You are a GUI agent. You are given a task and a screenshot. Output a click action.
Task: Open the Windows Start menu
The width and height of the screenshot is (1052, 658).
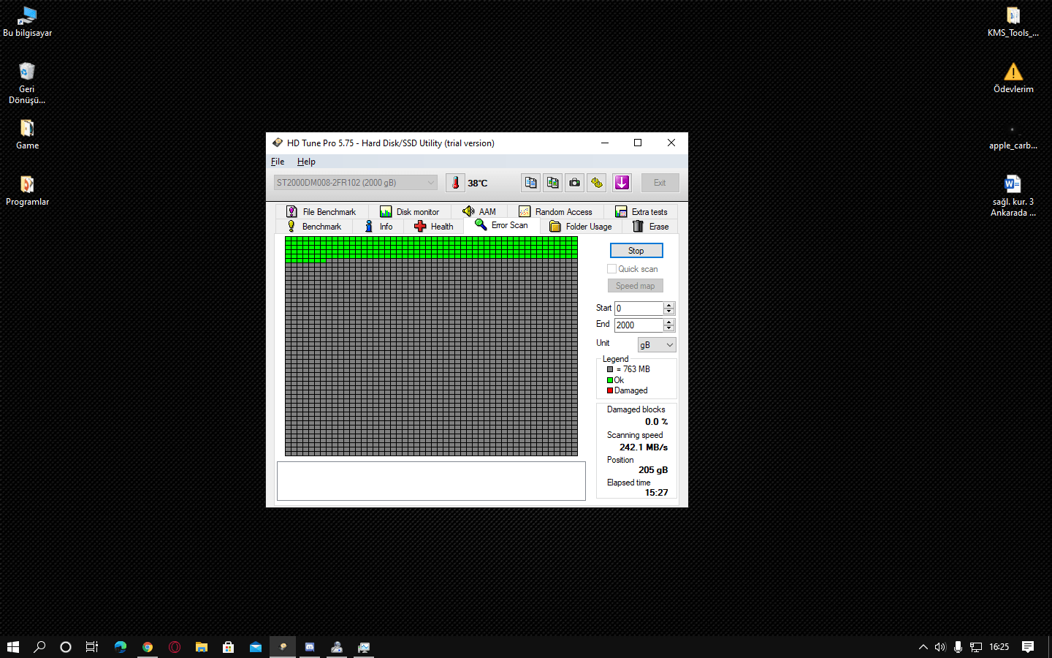13,647
